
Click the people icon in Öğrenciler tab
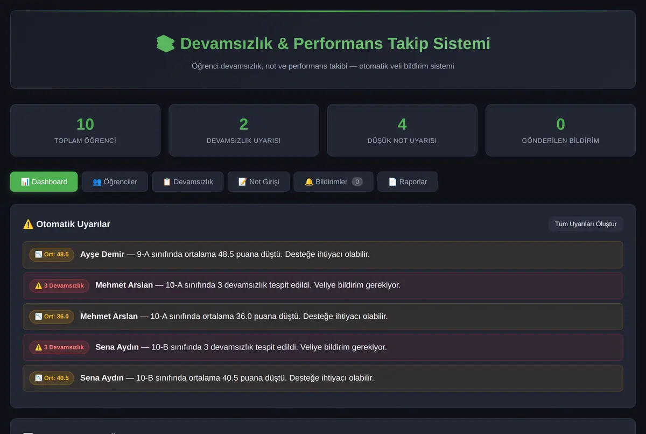[x=97, y=182]
